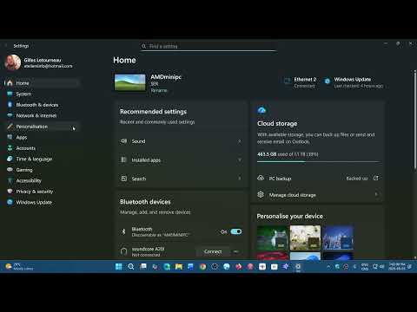Expand Manage cloud storage chevron
This screenshot has height=312, width=417.
[x=376, y=195]
